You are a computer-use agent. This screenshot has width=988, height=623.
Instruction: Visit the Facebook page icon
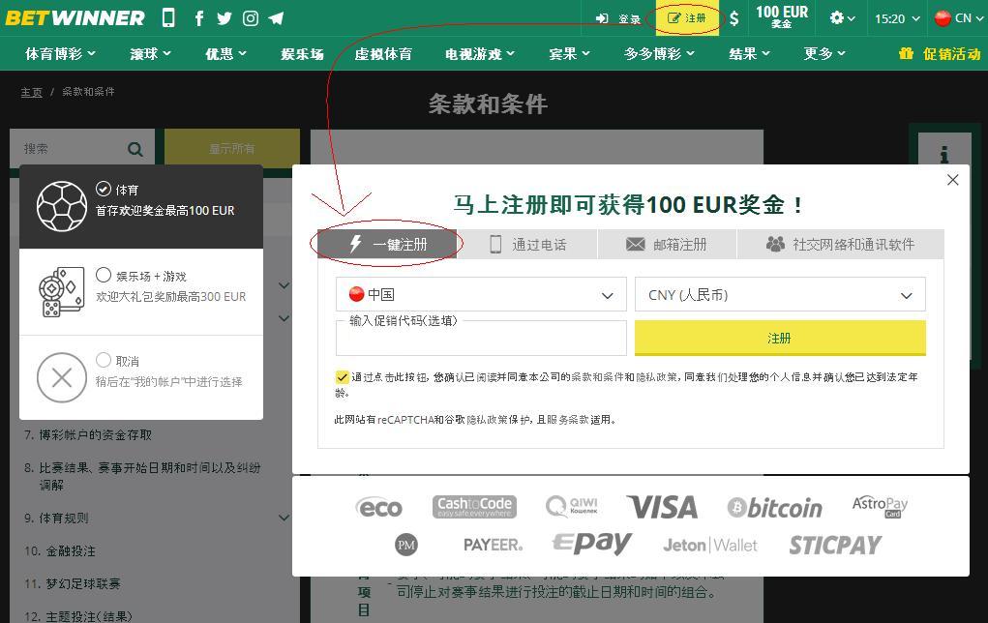(x=199, y=18)
